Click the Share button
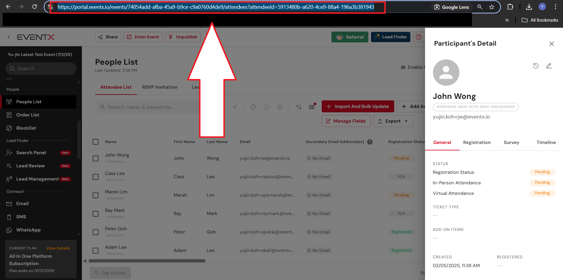This screenshot has height=280, width=563. 108,37
